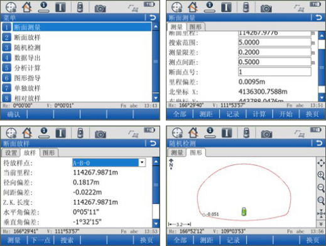Click the 下一点 softkey in 断面放样
This screenshot has width=326, height=246.
click(41, 240)
